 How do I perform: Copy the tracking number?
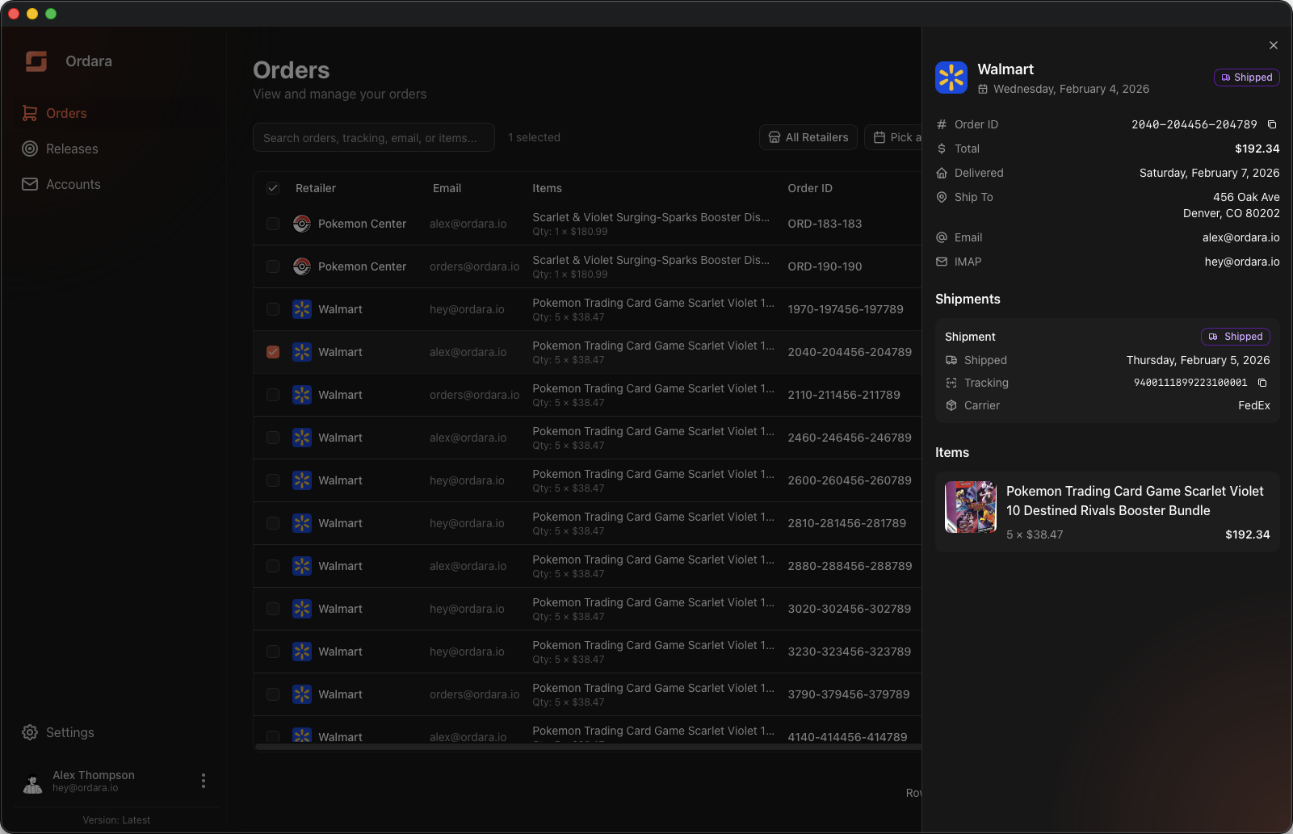coord(1262,383)
